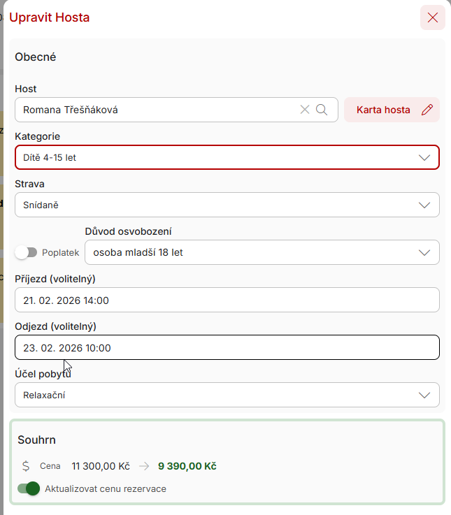Viewport: 451px width, 515px height.
Task: Close the Upravit Hosta dialog
Action: pos(432,17)
